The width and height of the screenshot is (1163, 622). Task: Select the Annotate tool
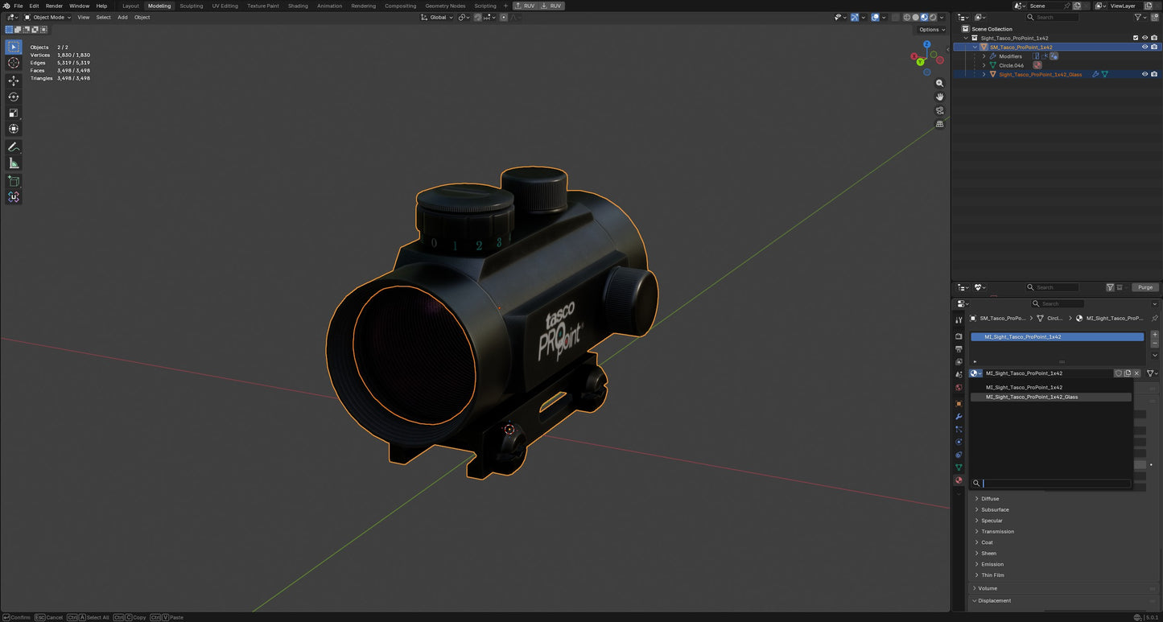[14, 147]
